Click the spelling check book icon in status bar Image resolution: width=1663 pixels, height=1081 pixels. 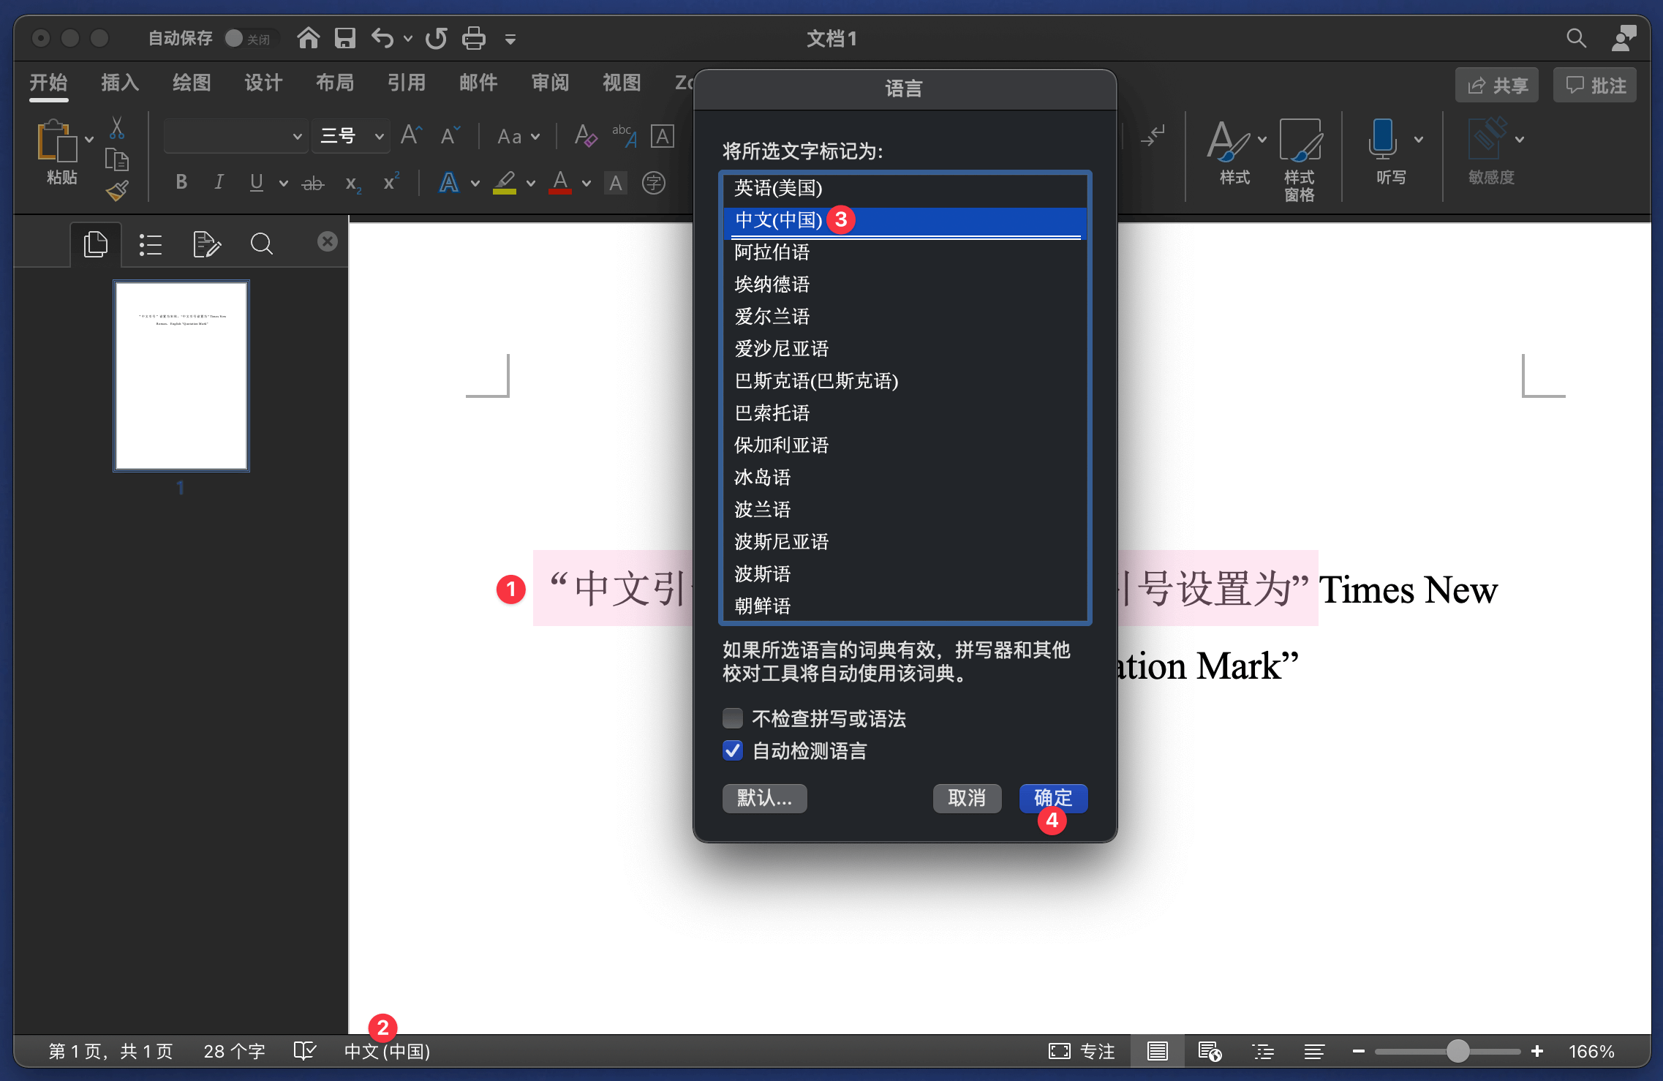click(x=304, y=1051)
